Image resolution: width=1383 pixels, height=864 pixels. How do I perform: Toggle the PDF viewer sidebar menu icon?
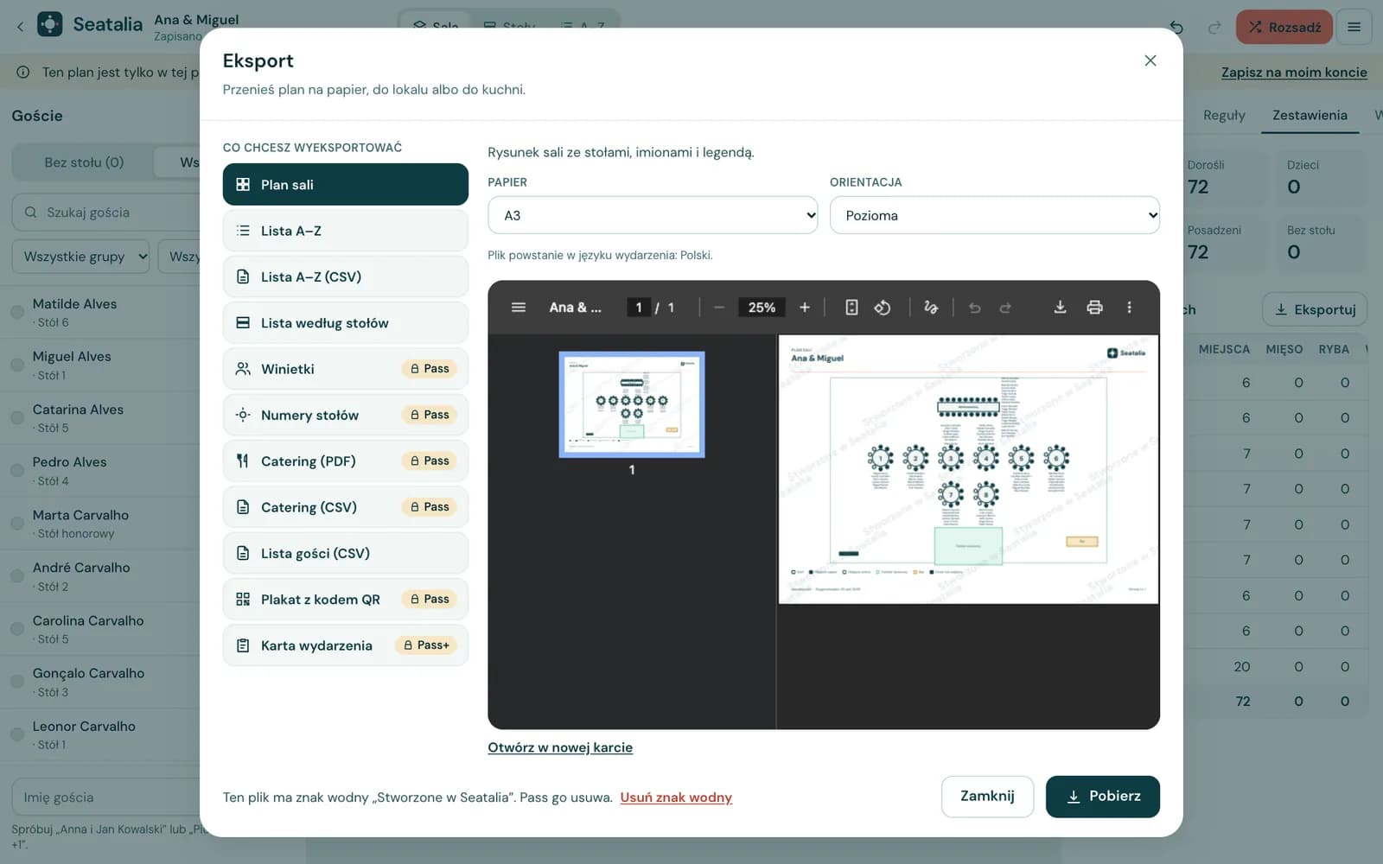[519, 308]
